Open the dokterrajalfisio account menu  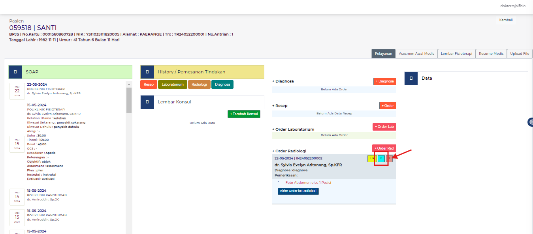pos(512,6)
